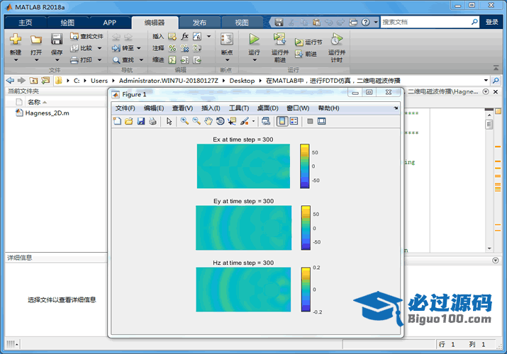Click 查找文件 find files button
The image size is (507, 354).
(x=87, y=36)
